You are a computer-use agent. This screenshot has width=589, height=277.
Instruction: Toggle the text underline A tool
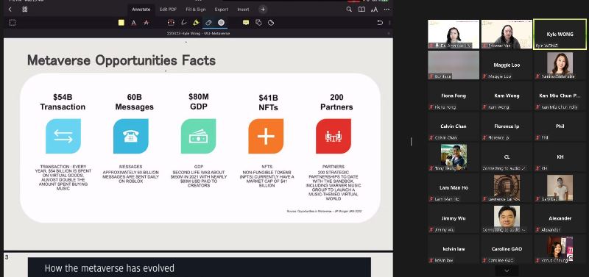tap(133, 23)
